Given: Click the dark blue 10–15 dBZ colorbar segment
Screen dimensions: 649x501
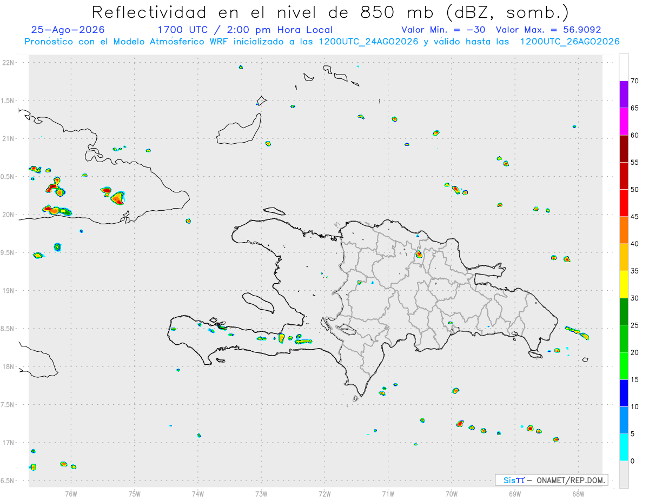Looking at the screenshot, I should pos(624,393).
